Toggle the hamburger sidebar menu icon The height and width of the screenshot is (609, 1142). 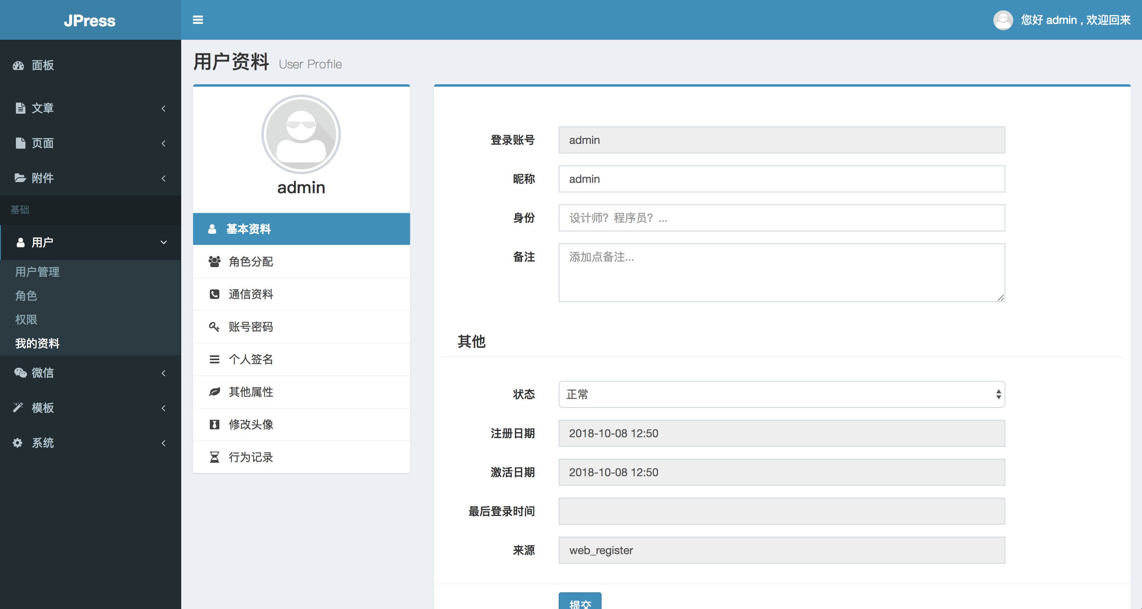click(x=198, y=20)
